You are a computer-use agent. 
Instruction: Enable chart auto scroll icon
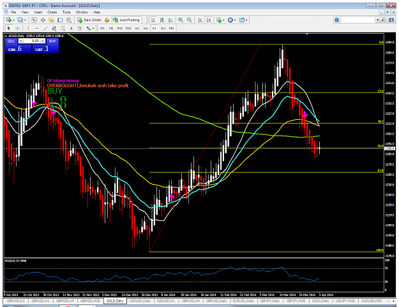tap(200, 20)
